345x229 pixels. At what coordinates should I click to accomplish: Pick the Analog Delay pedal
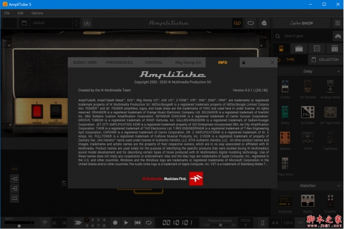pos(330,89)
